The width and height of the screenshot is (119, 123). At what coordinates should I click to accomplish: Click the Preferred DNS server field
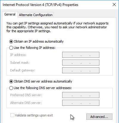pos(81,95)
